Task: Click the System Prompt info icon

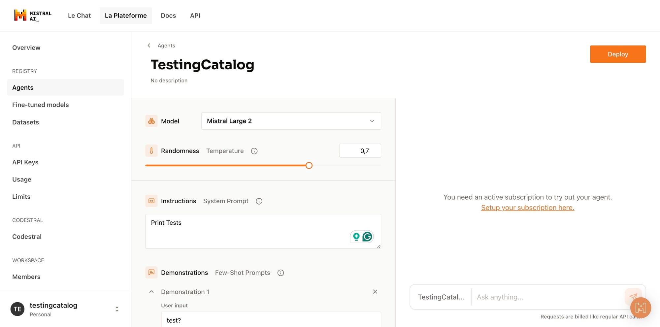Action: (x=259, y=201)
